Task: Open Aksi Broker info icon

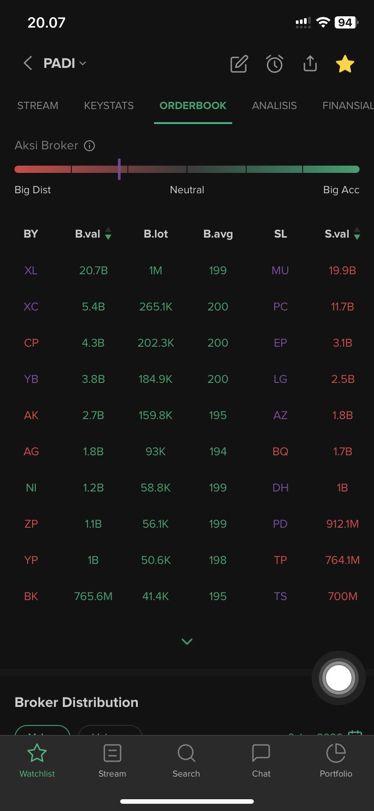Action: click(x=89, y=146)
